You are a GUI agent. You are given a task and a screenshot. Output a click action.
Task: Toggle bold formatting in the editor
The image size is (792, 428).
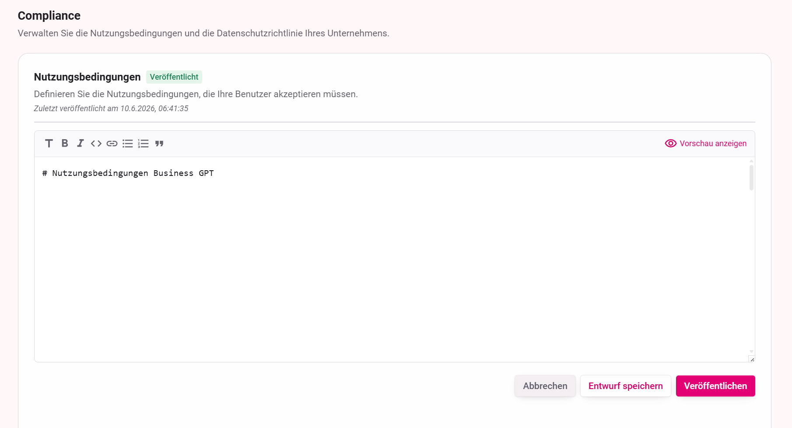tap(65, 144)
